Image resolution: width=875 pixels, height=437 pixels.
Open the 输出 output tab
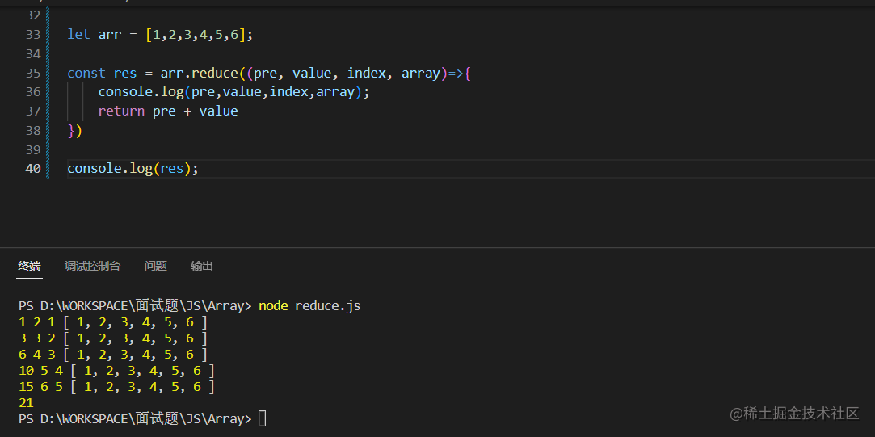coord(201,267)
